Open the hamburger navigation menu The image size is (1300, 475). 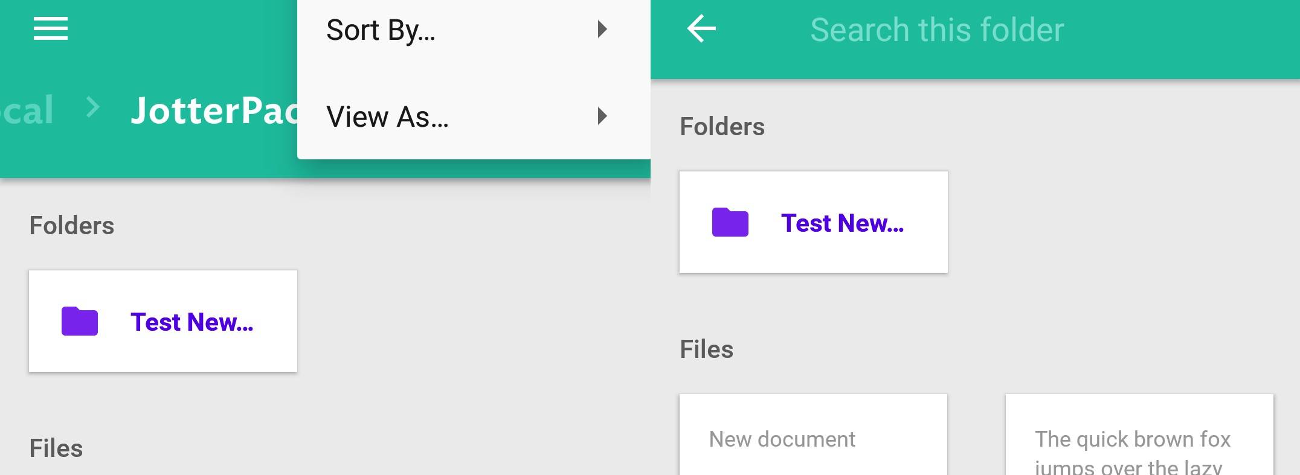pos(51,29)
